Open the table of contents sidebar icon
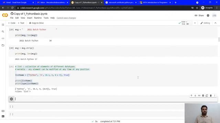The width and height of the screenshot is (220, 123). point(3,25)
